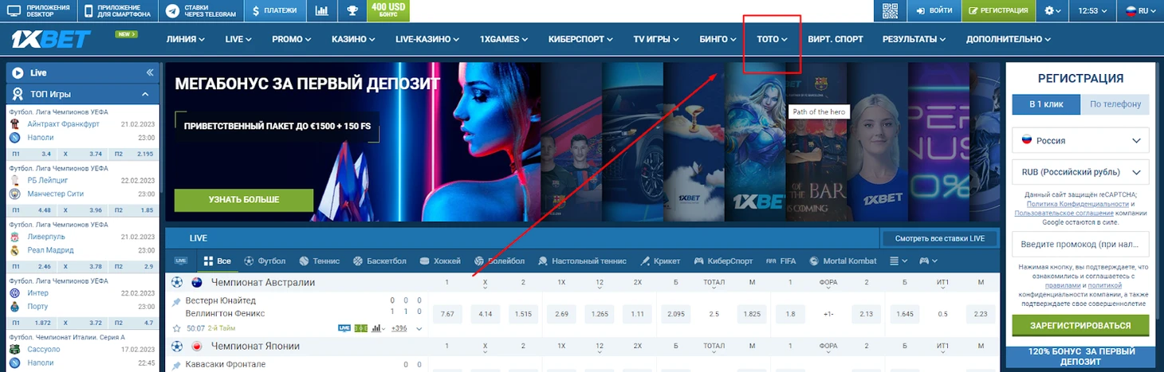Screen dimensions: 1164x372
Task: Click the 400 USD бонус button
Action: (x=389, y=11)
